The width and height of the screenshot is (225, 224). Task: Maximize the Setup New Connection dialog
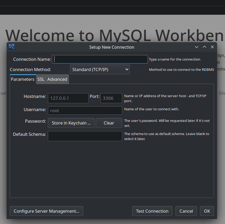tap(204, 47)
